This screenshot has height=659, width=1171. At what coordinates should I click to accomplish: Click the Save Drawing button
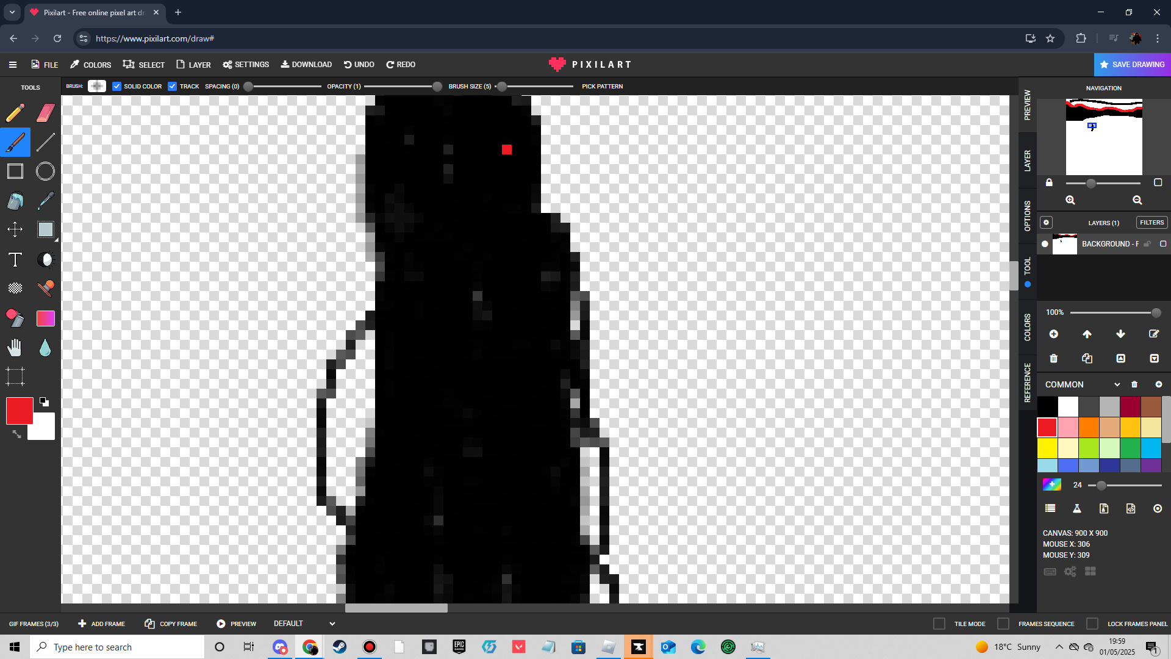pos(1132,65)
